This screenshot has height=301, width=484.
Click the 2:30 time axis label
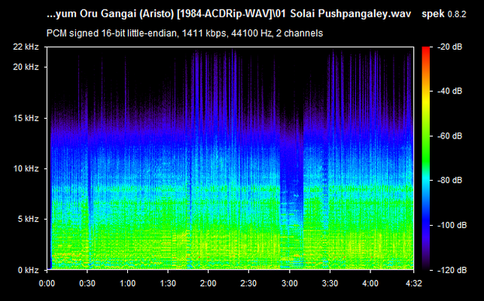pyautogui.click(x=249, y=284)
